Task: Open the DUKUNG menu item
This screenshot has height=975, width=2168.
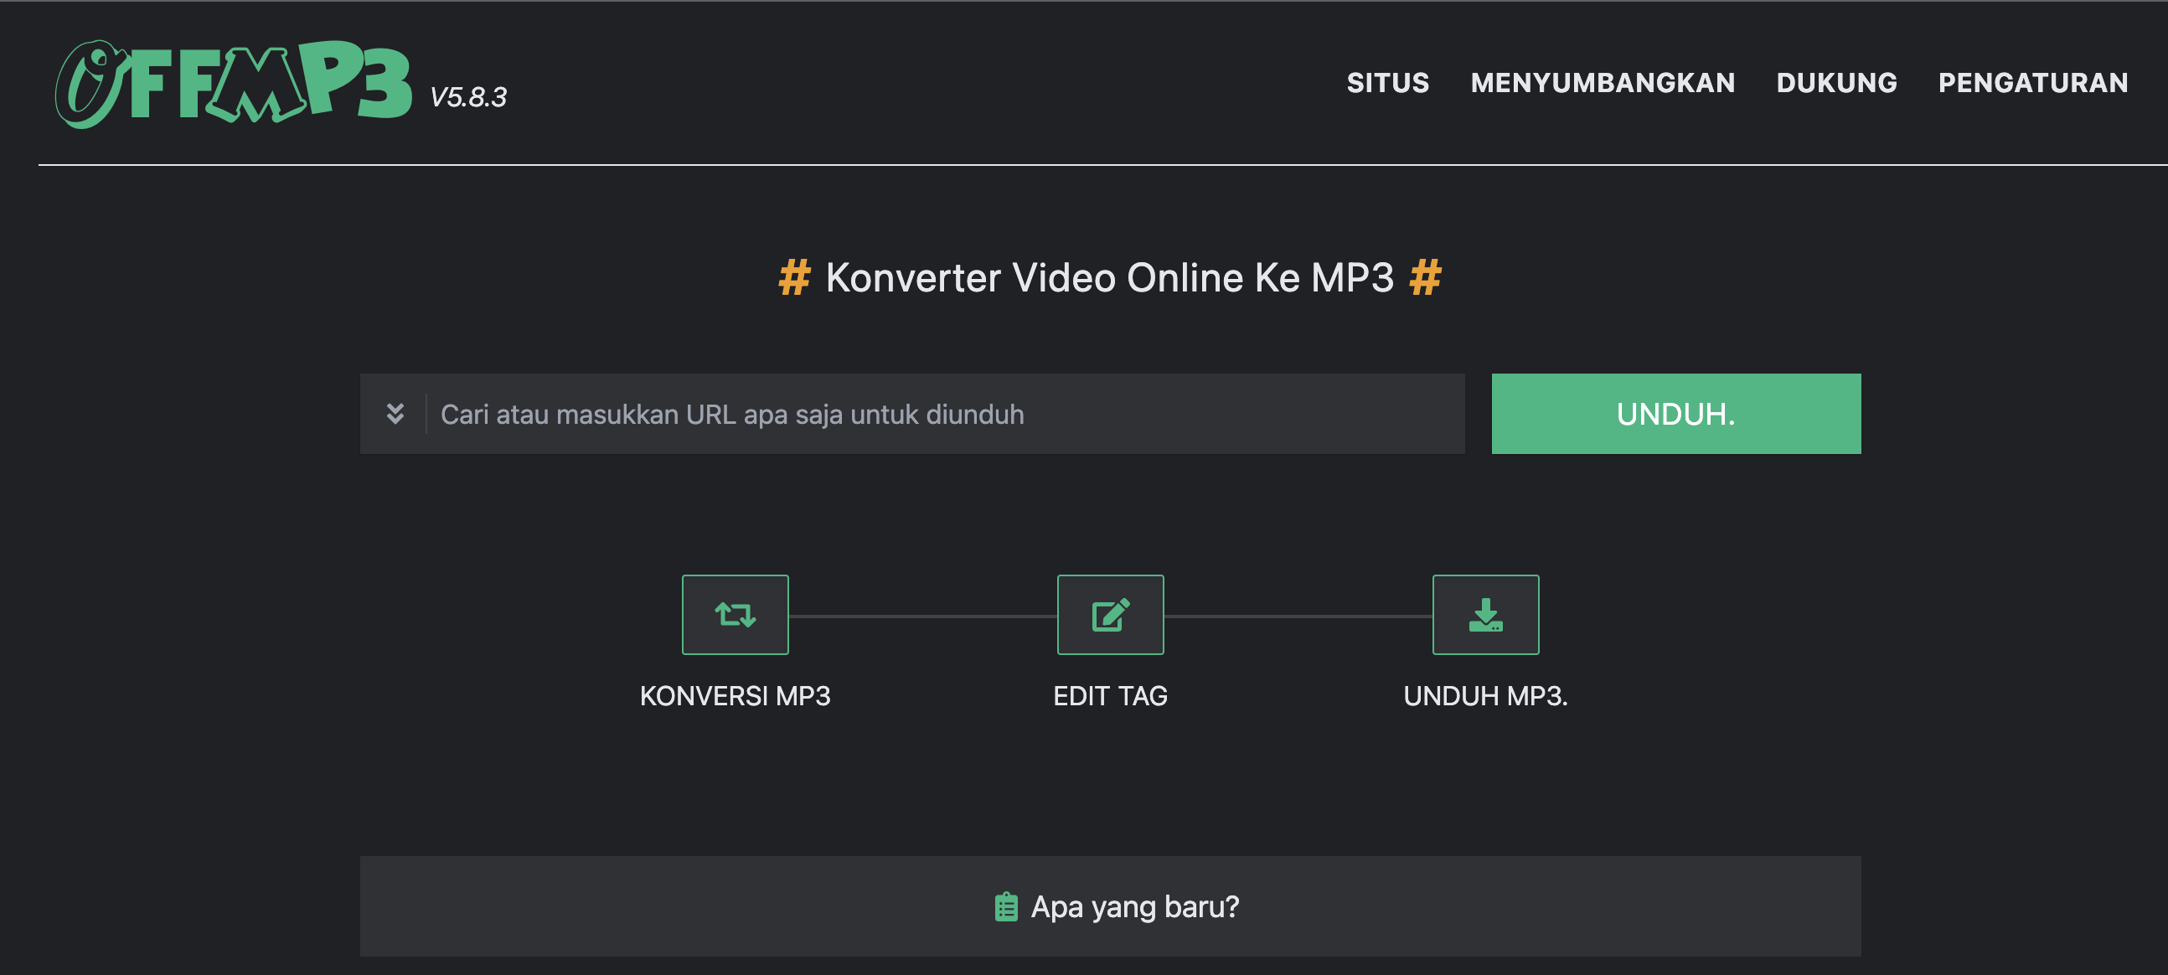Action: (1836, 83)
